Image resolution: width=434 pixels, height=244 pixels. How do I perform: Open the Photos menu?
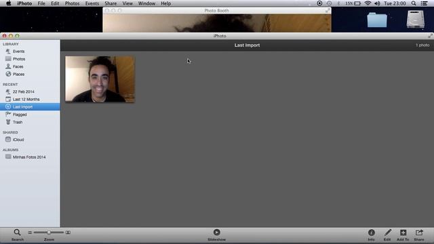tap(72, 3)
